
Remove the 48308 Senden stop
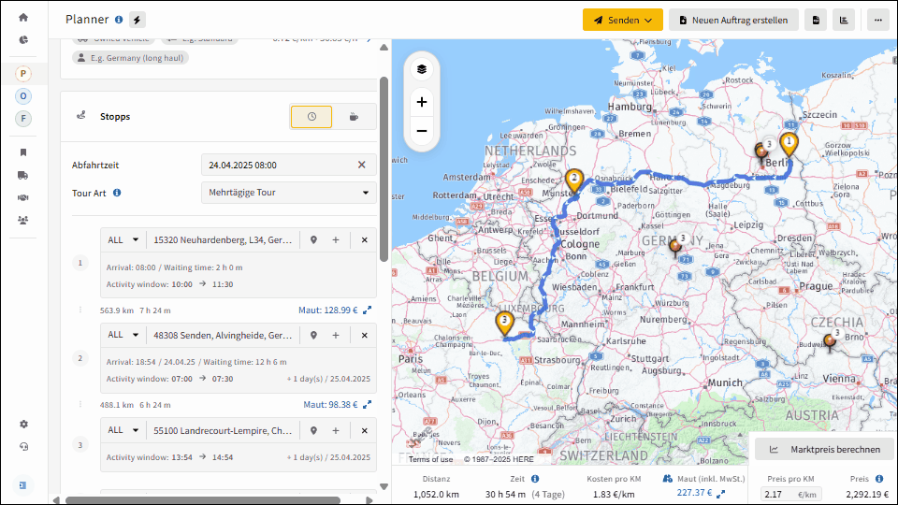pyautogui.click(x=364, y=335)
